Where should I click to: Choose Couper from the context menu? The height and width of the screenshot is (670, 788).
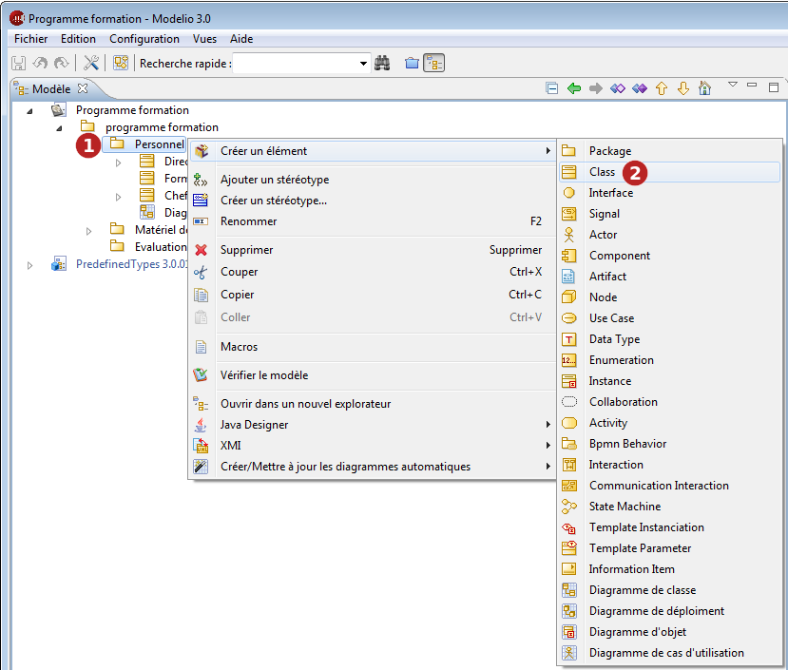click(x=373, y=272)
